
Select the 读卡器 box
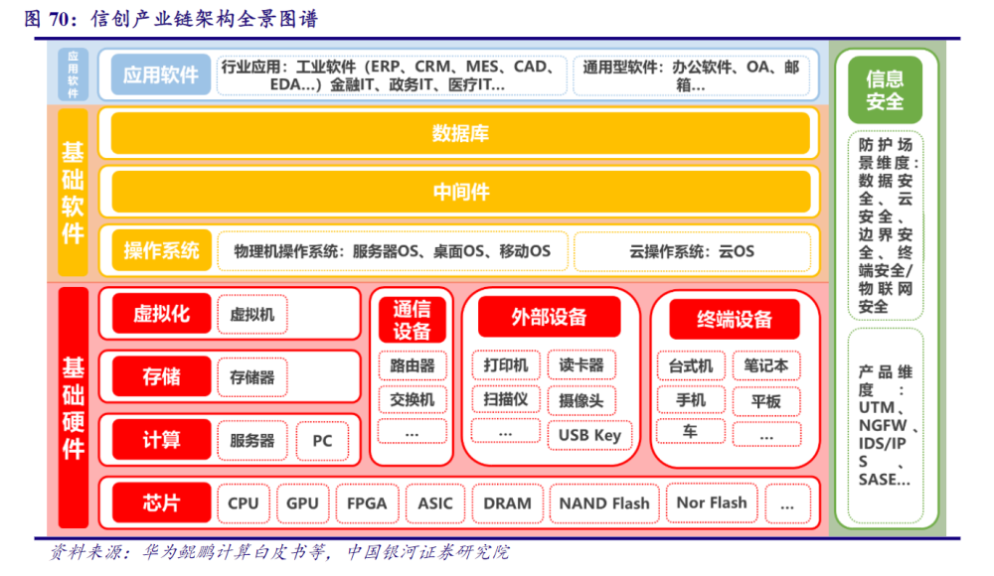(x=581, y=365)
